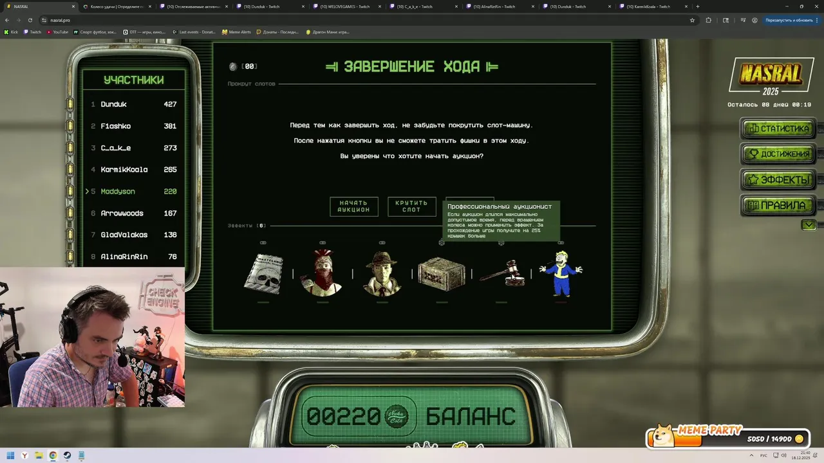824x463 pixels.
Task: Open a new browser tab with plus
Action: 697,6
